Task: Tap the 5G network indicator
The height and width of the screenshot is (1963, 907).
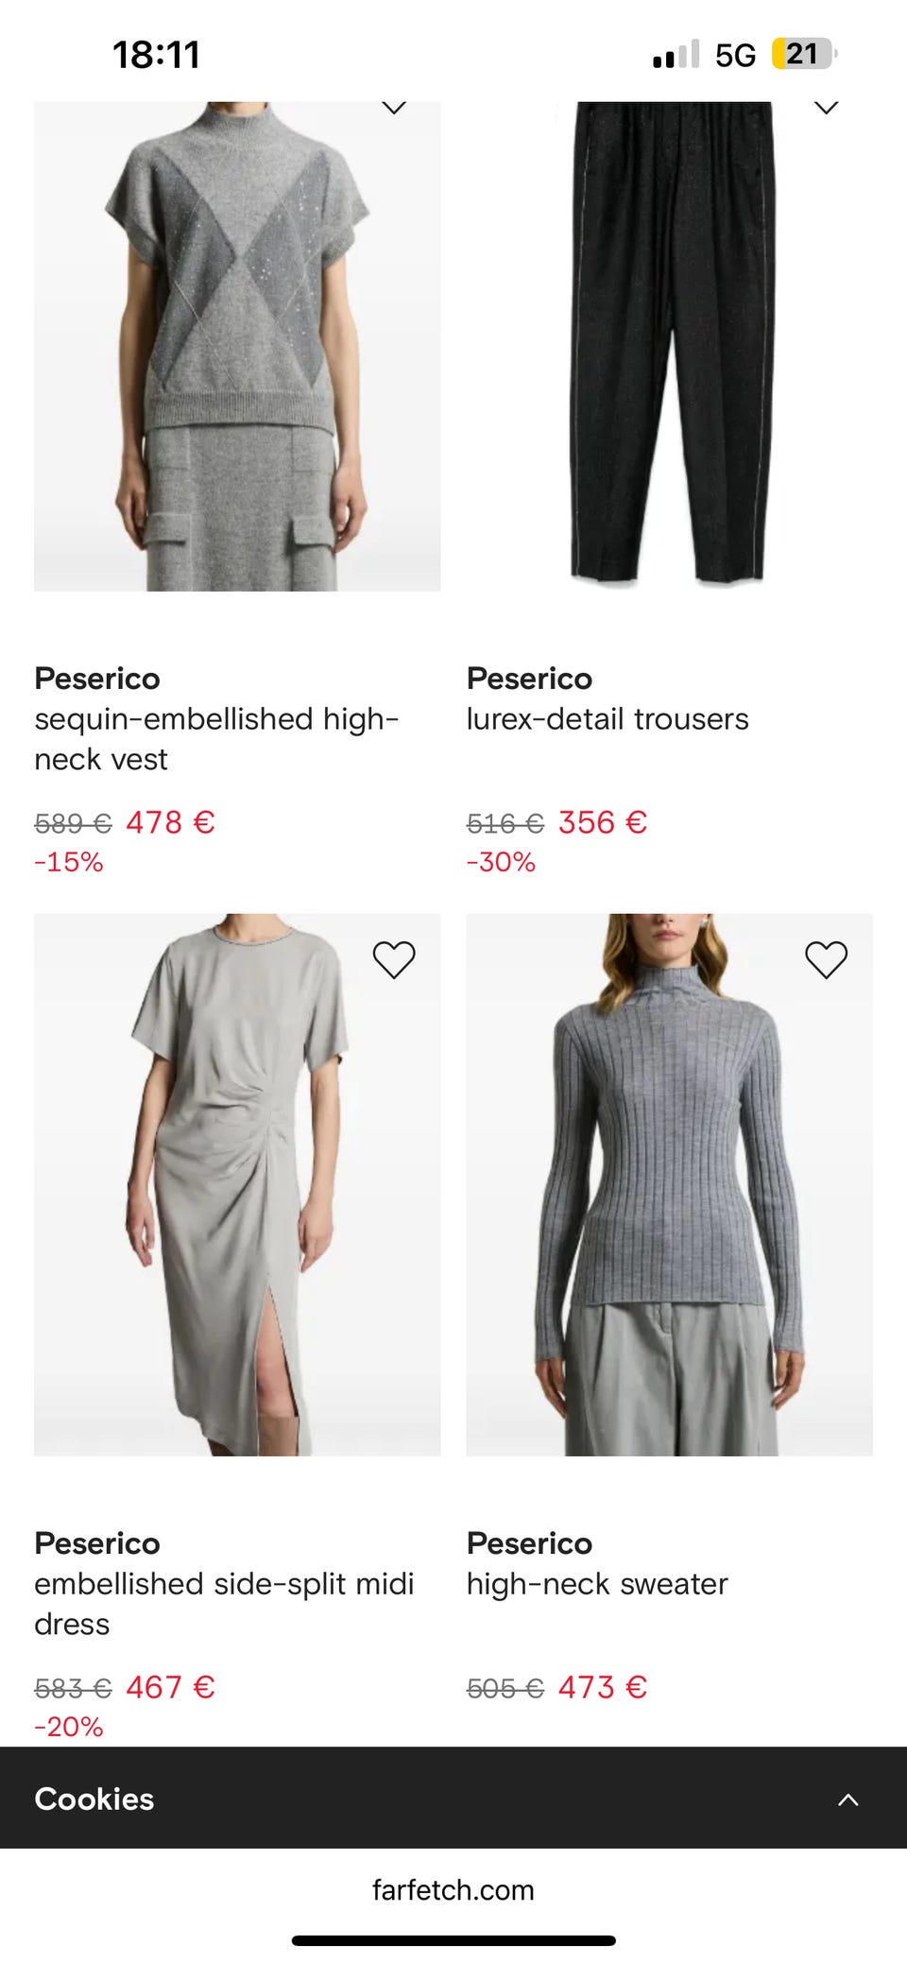Action: tap(732, 54)
